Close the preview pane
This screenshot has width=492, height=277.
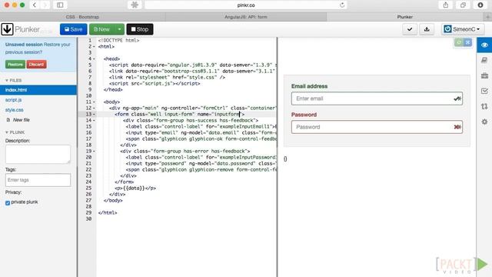coord(467,42)
